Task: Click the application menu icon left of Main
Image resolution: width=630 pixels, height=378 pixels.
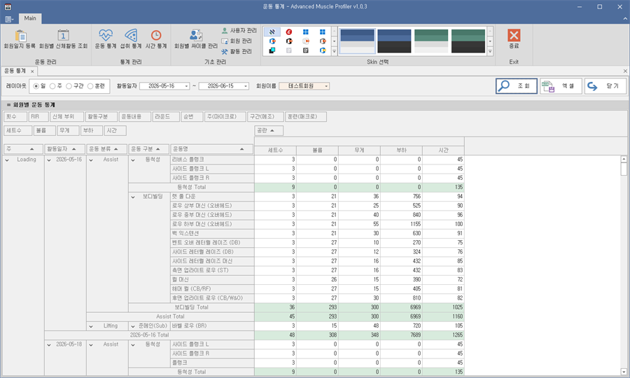Action: click(9, 19)
